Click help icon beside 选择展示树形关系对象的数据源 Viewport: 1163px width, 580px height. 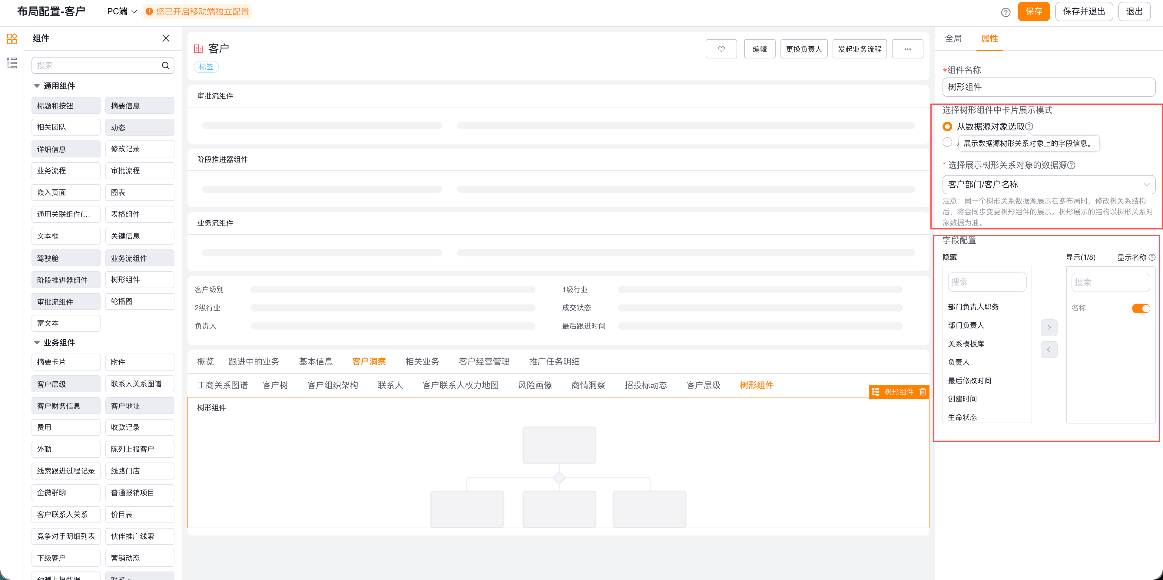click(1071, 165)
